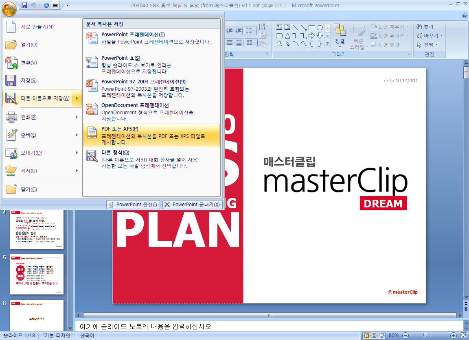469x340 pixels.
Task: Select the Oval shape
Action: pyautogui.click(x=320, y=28)
